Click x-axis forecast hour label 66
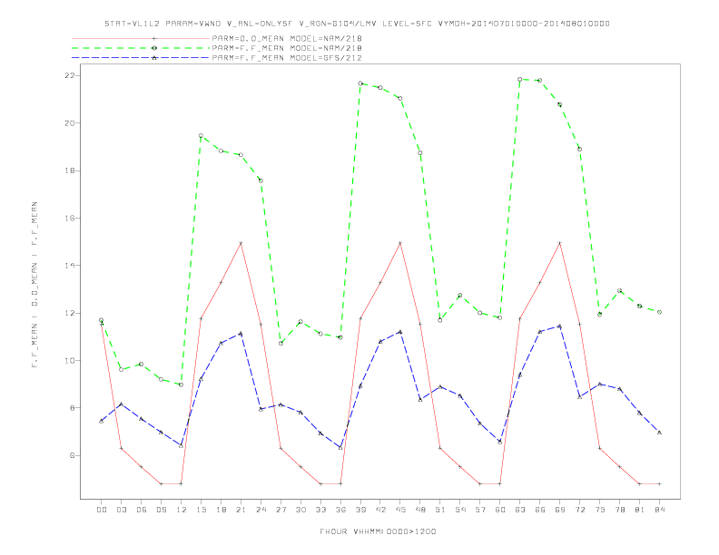 click(540, 510)
